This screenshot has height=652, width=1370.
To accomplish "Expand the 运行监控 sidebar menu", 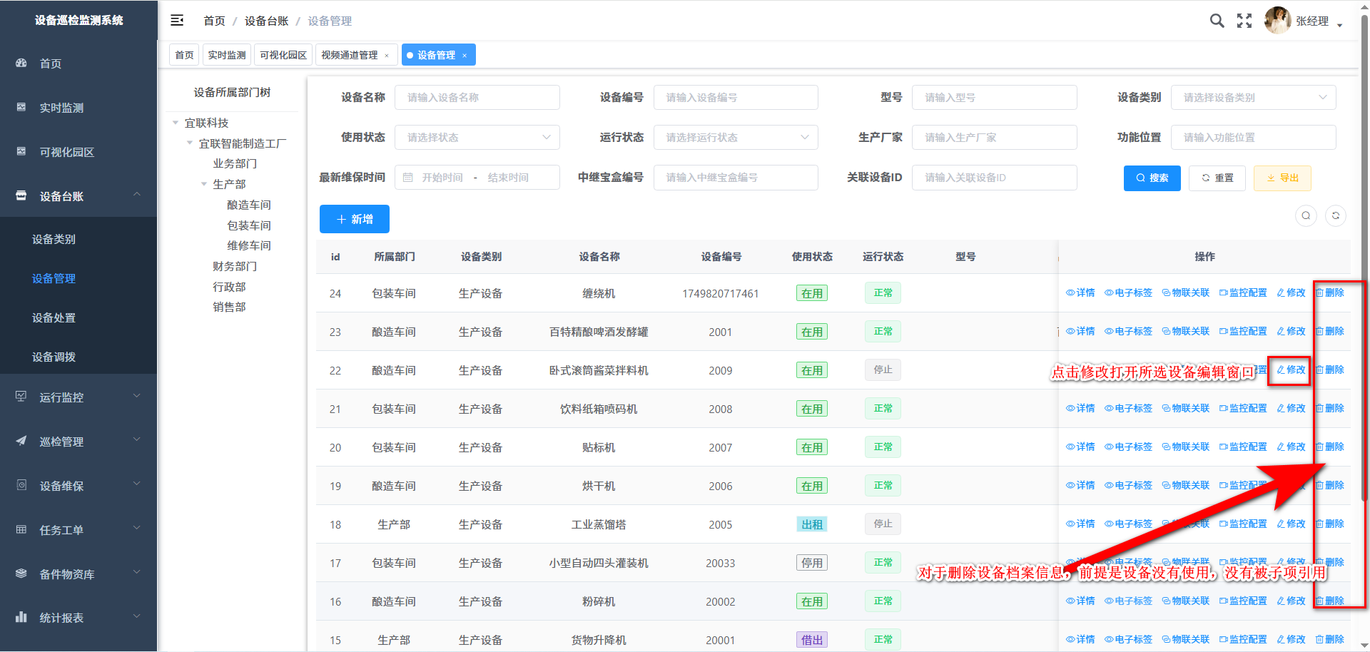I will 78,397.
